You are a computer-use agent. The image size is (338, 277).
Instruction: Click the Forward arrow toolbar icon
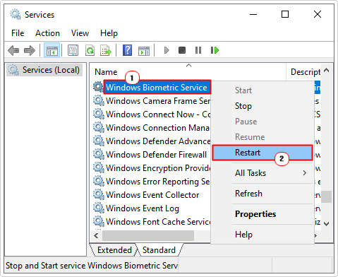point(30,50)
